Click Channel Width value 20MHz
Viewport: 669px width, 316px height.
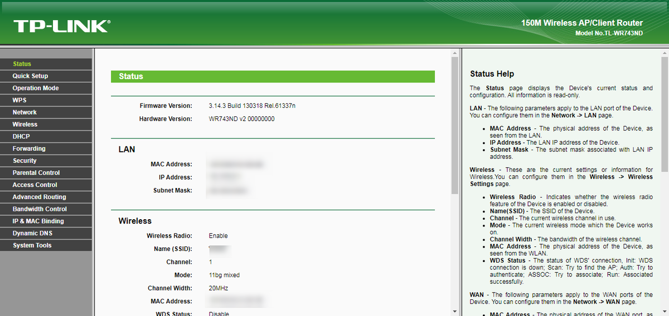[219, 288]
